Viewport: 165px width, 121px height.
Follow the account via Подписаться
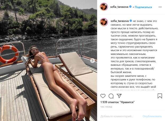[143, 7]
